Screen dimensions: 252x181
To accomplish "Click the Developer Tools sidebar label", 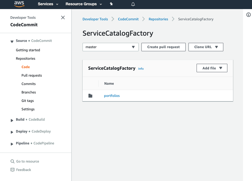I will [23, 18].
